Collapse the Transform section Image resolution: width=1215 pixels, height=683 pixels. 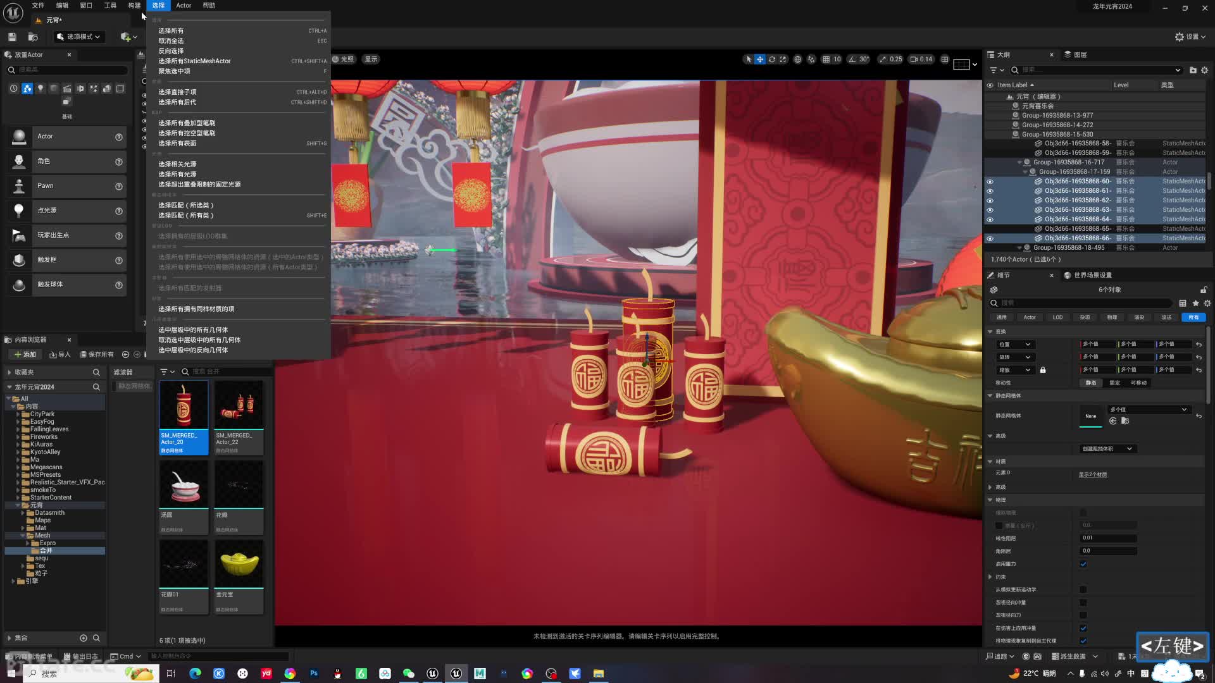click(x=990, y=331)
